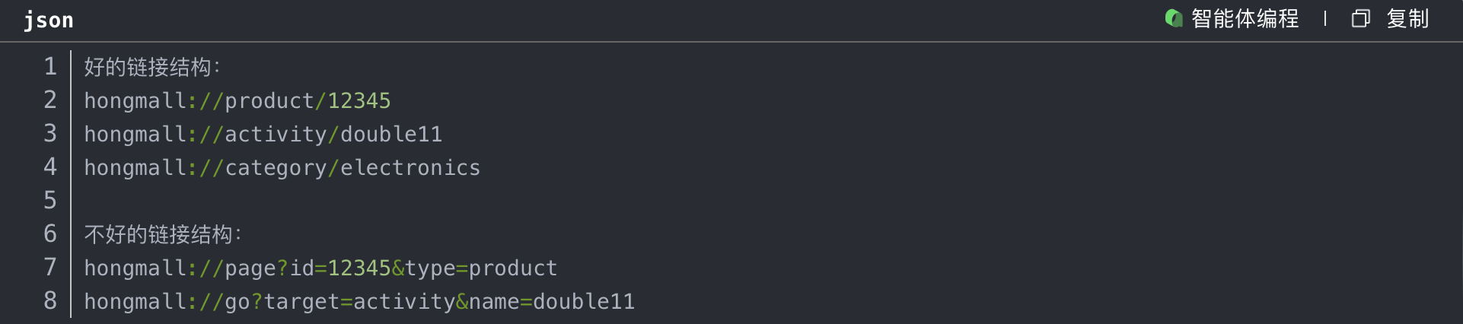Click line number 1 in gutter
This screenshot has width=1463, height=324.
pos(50,67)
